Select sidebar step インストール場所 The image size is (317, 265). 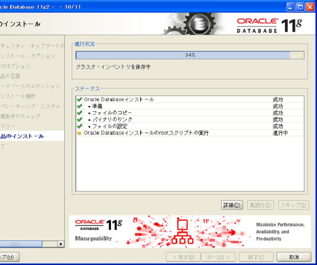(x=18, y=96)
